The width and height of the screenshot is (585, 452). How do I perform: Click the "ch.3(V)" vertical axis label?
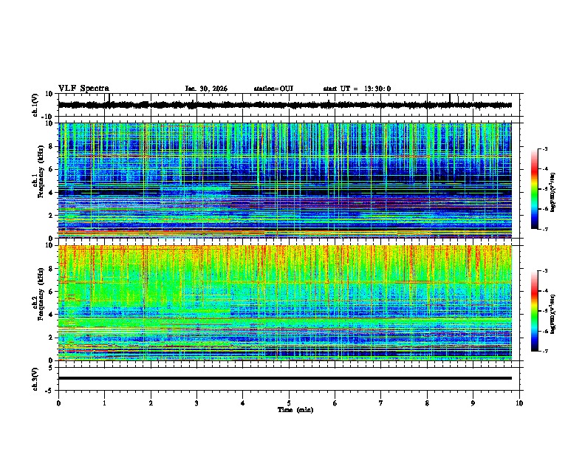point(35,379)
